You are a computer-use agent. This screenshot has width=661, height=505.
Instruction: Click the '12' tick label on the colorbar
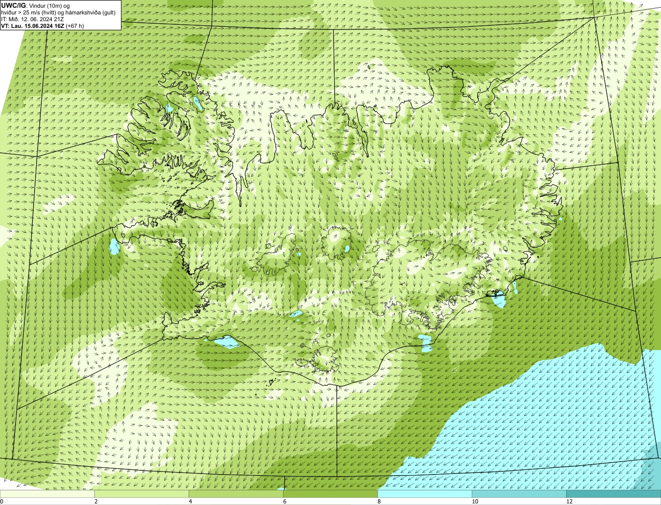coord(569,501)
